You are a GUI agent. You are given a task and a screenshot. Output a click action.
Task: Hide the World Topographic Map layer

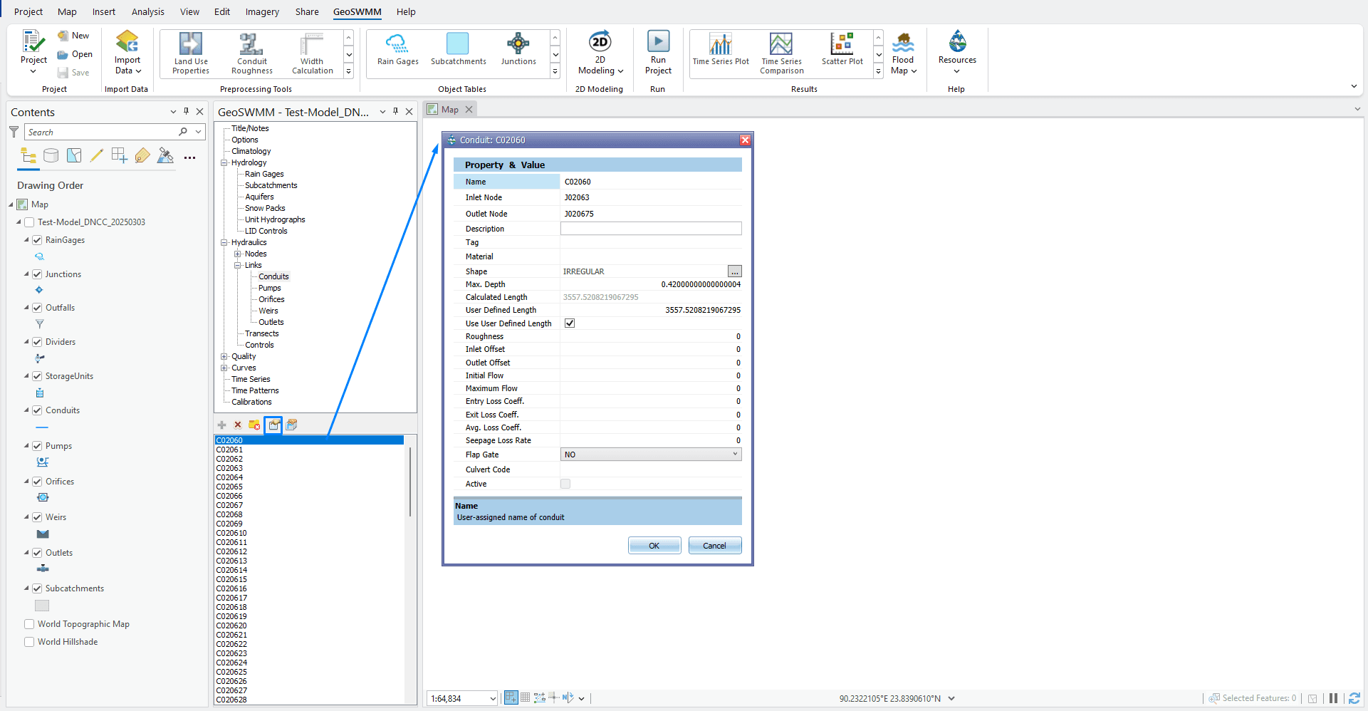[29, 623]
